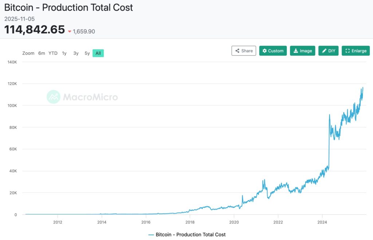Image resolution: width=373 pixels, height=240 pixels.
Task: Click the gear icon on the Custom button
Action: point(264,51)
